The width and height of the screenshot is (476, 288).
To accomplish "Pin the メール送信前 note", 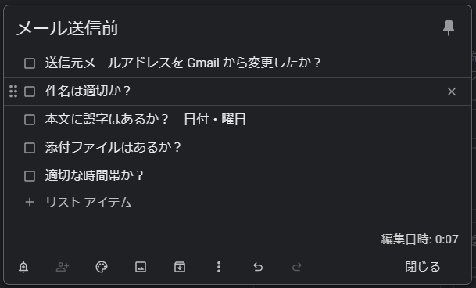I will (449, 28).
